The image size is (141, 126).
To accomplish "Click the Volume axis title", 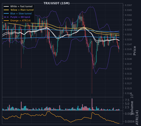I will tap(132, 108).
